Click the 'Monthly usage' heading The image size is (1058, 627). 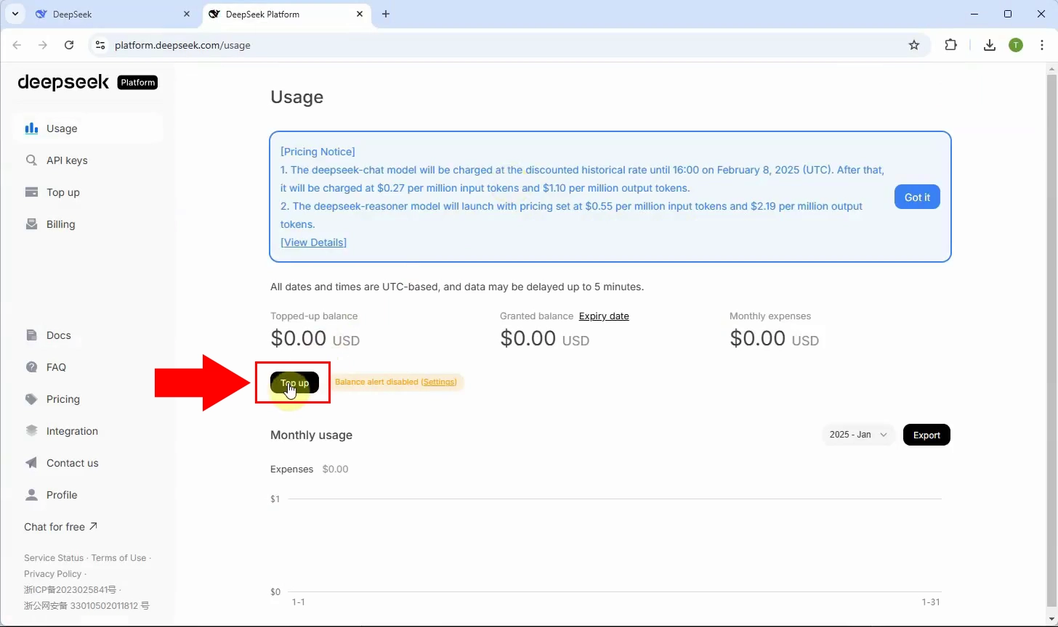pos(311,435)
